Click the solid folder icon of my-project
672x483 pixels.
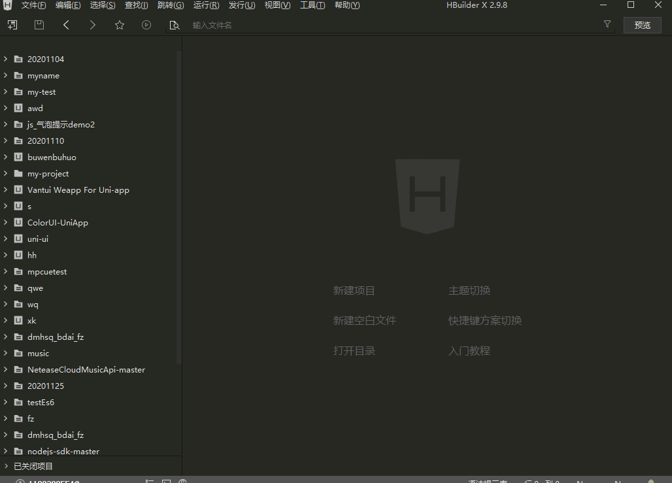(18, 173)
